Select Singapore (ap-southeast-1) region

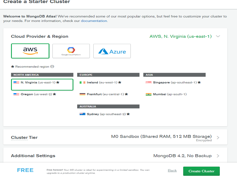pos(173,82)
